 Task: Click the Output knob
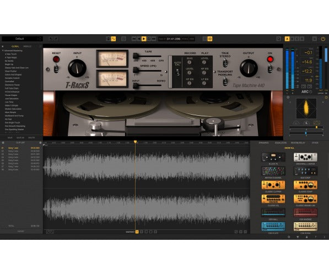tap(249, 68)
